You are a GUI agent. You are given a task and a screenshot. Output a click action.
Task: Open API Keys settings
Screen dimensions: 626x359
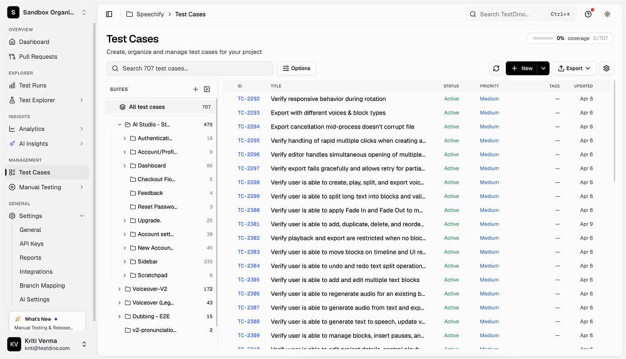pos(31,244)
